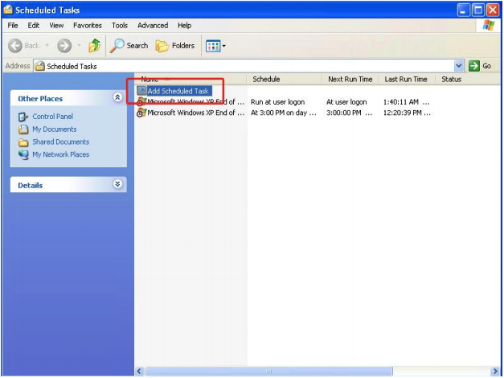Click the Up folder toolbar icon
The height and width of the screenshot is (378, 504).
click(95, 46)
